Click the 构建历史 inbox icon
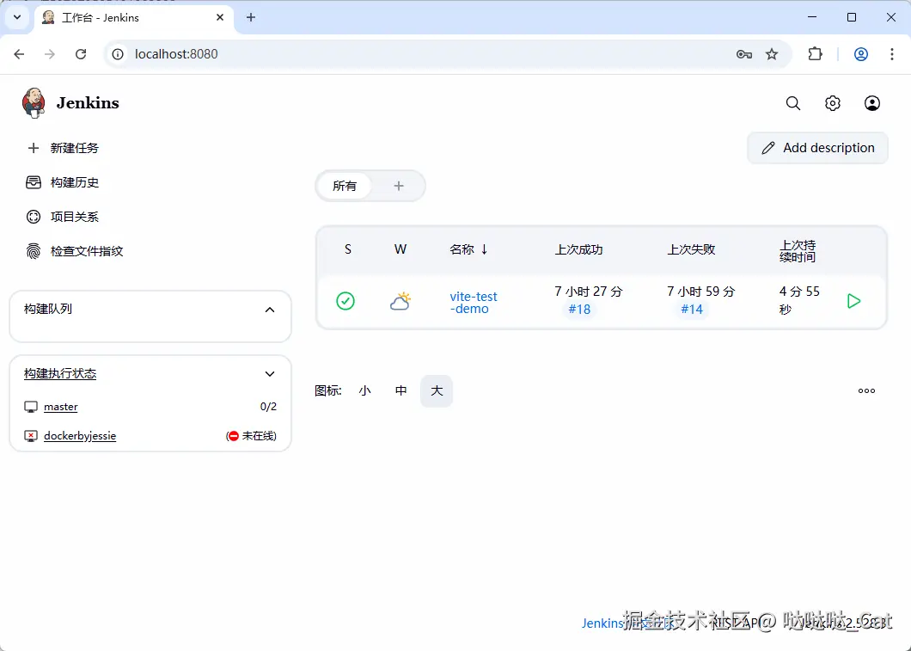The height and width of the screenshot is (651, 911). (34, 182)
